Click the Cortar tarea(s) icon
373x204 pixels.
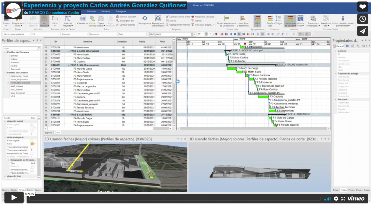point(92,21)
